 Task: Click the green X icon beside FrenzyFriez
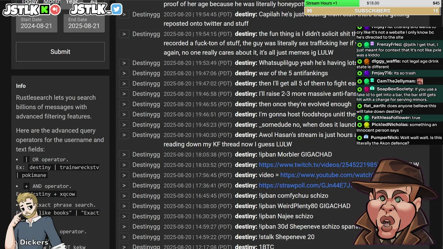tap(360, 45)
